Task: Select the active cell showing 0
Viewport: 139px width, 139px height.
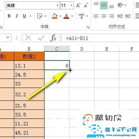Action: (x=57, y=65)
